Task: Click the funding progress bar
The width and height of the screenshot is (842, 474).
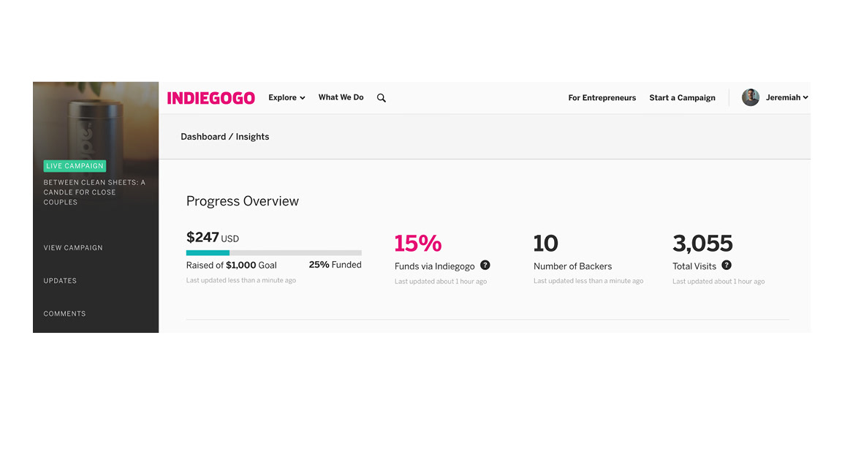Action: (274, 252)
